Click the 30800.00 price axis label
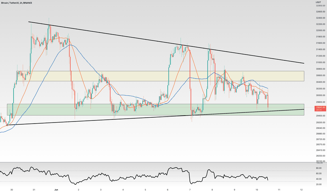 coord(321,69)
